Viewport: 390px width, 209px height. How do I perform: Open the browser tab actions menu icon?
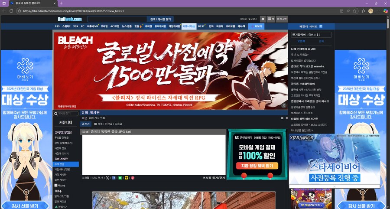(x=4, y=3)
